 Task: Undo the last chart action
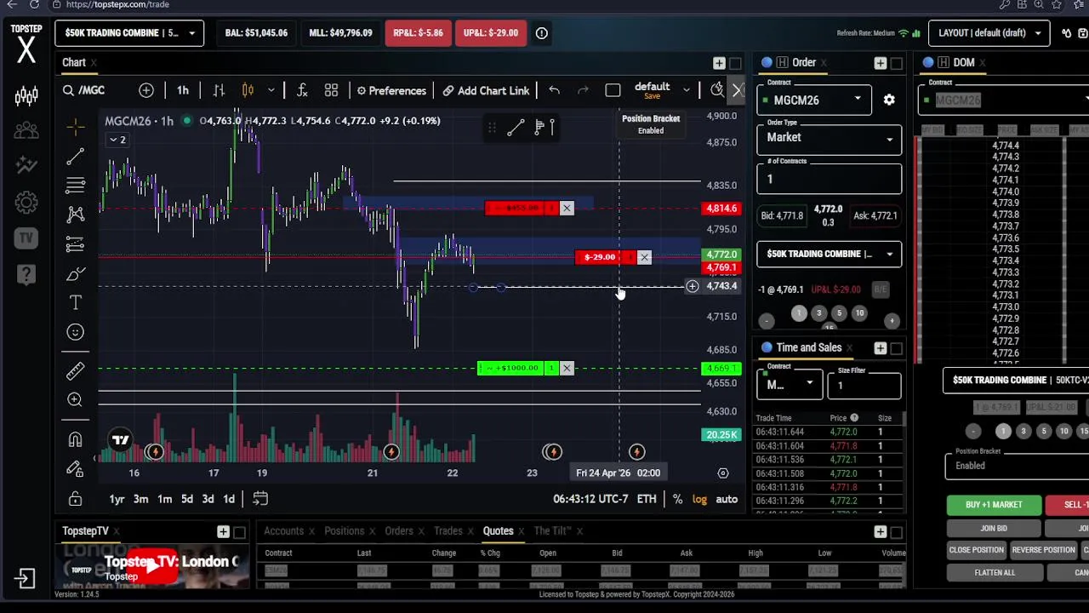click(554, 90)
